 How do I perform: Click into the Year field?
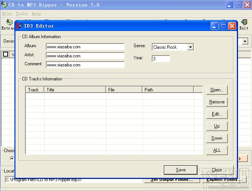click(161, 59)
